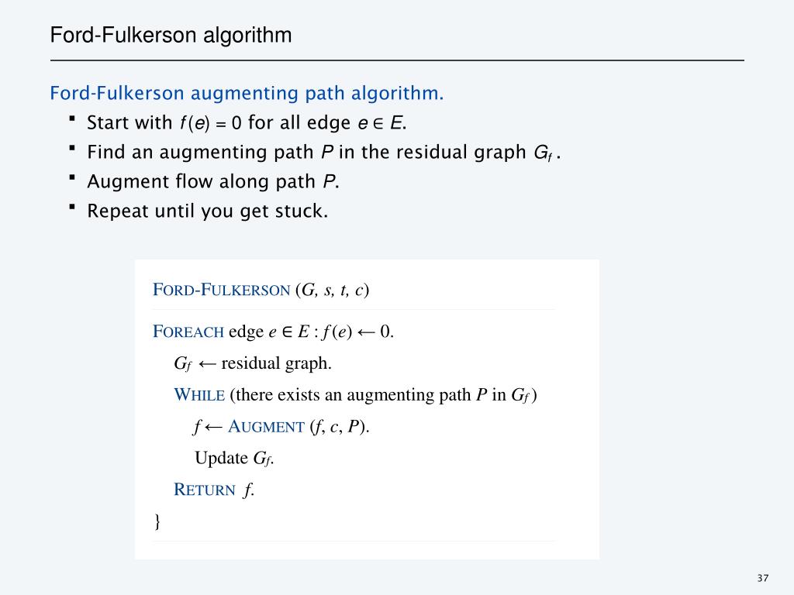Image resolution: width=794 pixels, height=595 pixels.
Task: Click the FORD-FULKERSON (G, s, t, c) pseudocode header
Action: tap(261, 290)
